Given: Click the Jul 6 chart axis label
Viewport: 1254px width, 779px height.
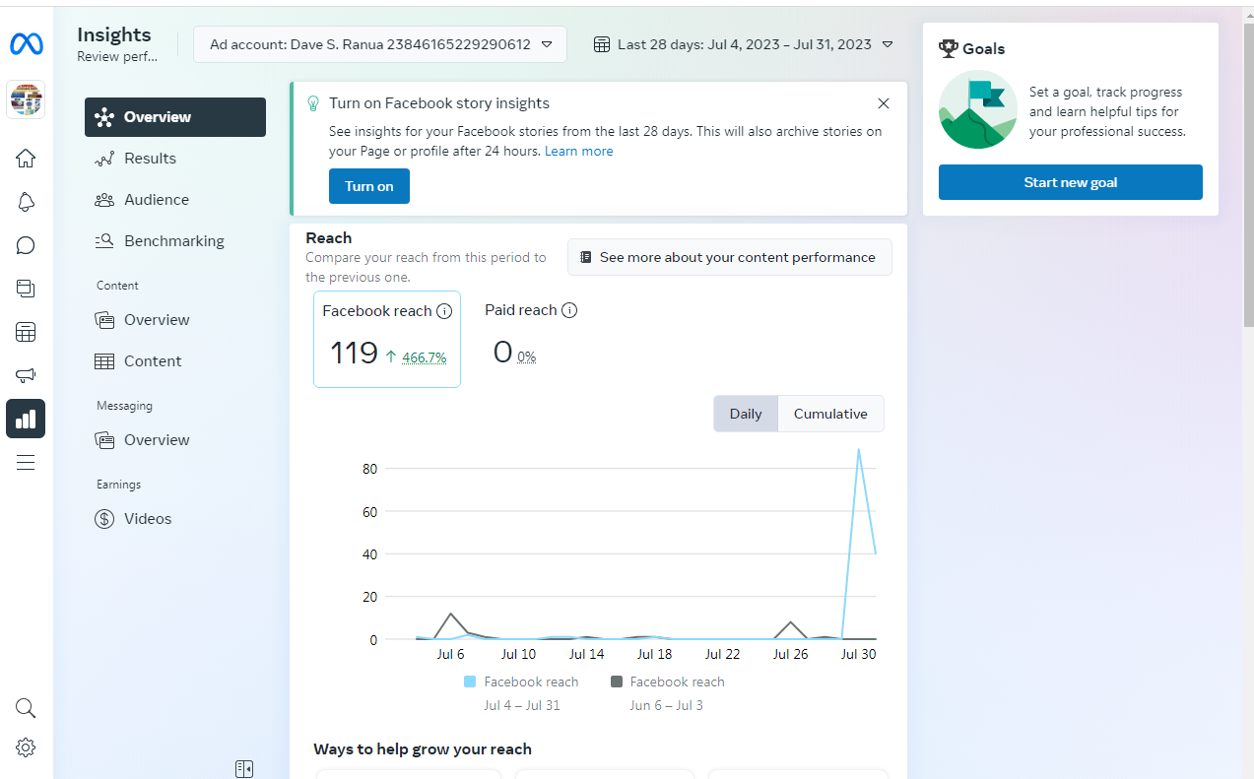Looking at the screenshot, I should point(450,654).
